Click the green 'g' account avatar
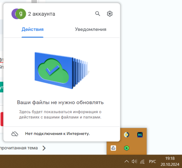This screenshot has height=168, width=182. point(21,14)
